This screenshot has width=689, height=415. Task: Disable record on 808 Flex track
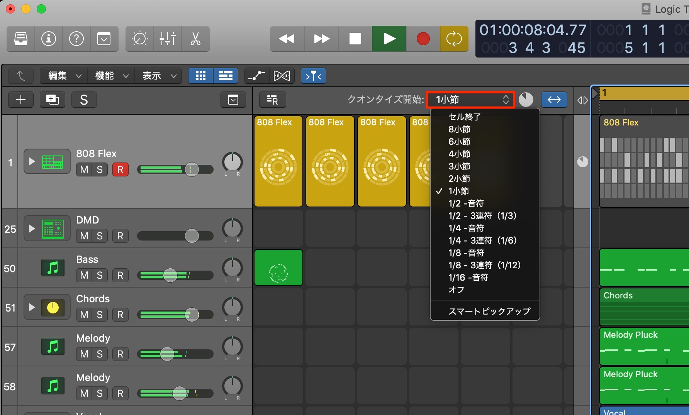click(x=120, y=169)
